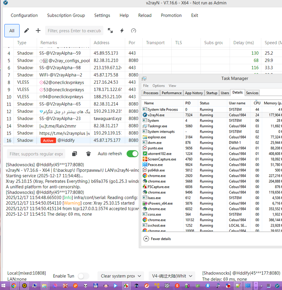This screenshot has height=290, width=282.
Task: Open Task Manager View menu
Action: [172, 86]
